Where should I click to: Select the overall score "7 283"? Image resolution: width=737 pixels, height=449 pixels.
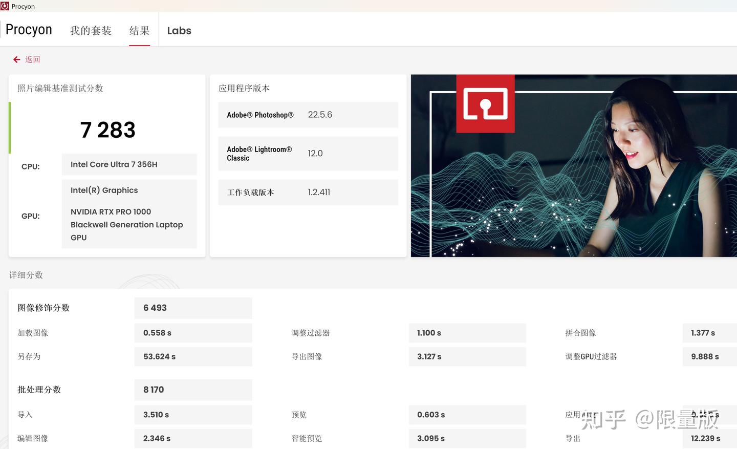pos(108,130)
